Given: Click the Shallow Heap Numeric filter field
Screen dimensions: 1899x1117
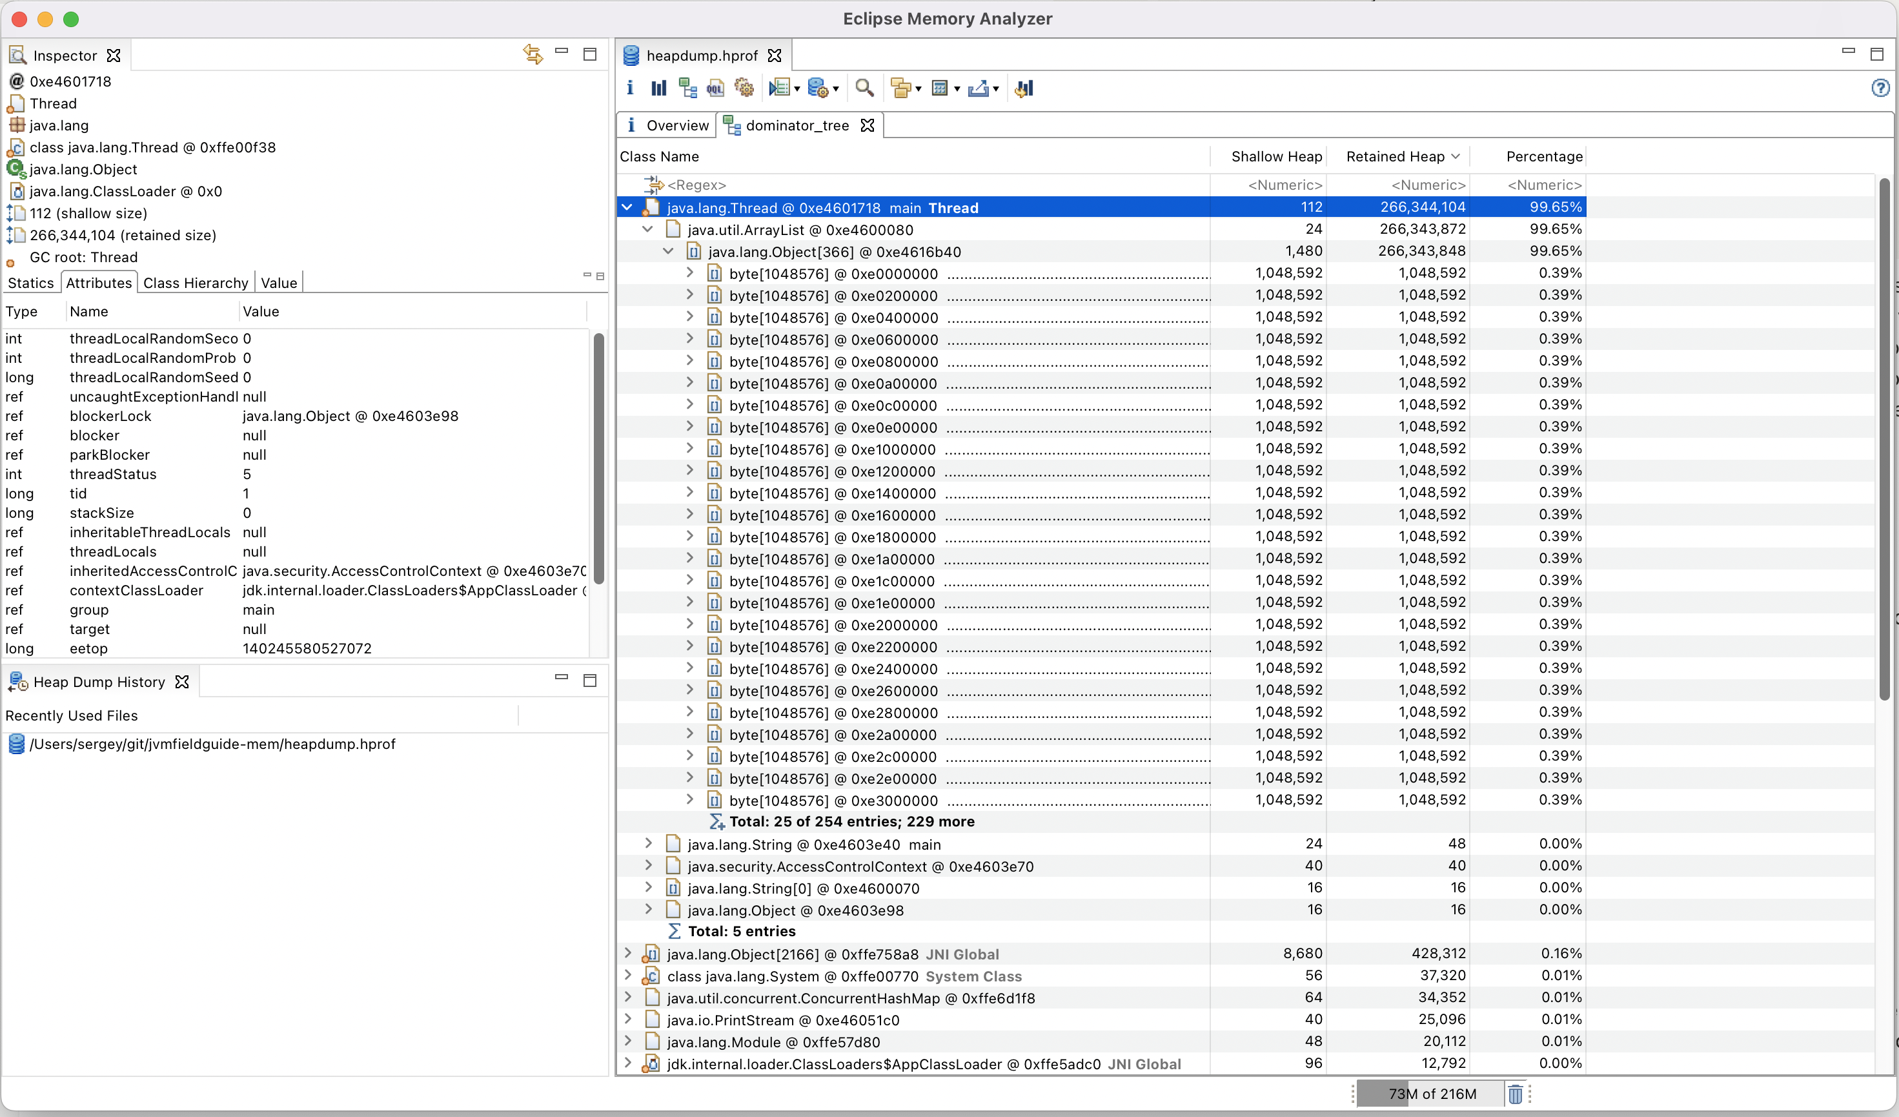Looking at the screenshot, I should click(x=1269, y=185).
